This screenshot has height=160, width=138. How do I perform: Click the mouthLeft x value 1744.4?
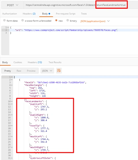pyautogui.click(x=44, y=139)
